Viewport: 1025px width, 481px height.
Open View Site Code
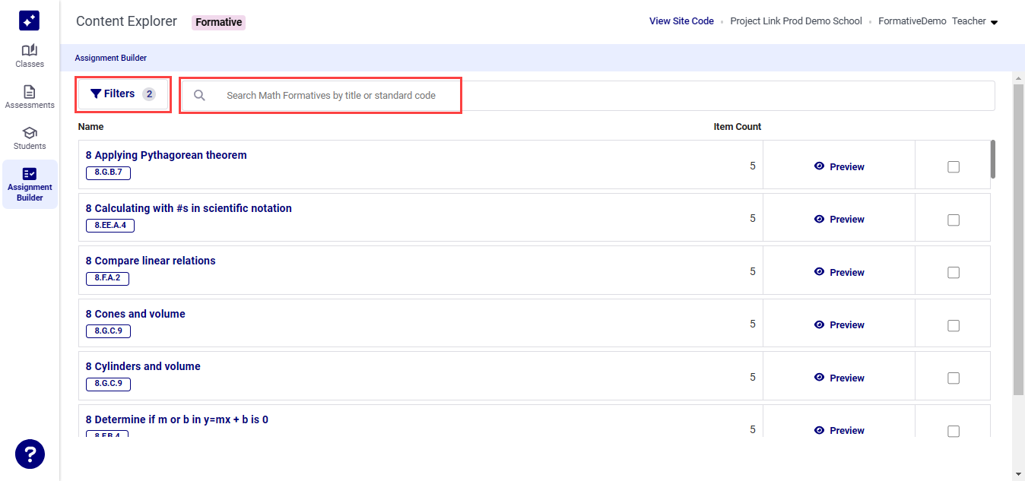coord(681,21)
